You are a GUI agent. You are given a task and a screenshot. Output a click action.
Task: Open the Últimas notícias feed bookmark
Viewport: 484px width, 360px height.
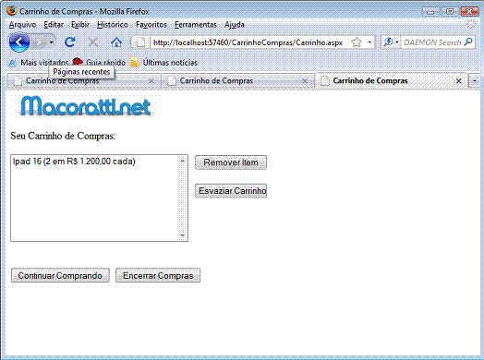click(163, 63)
